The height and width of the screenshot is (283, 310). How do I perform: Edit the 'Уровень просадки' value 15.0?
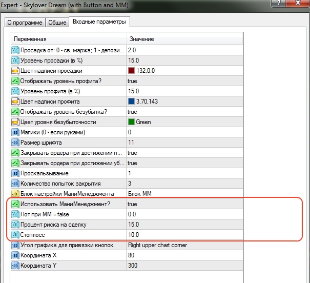(x=134, y=60)
